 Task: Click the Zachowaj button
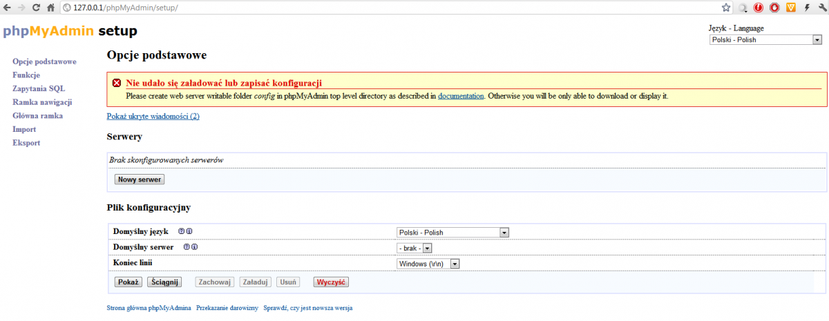(x=216, y=282)
